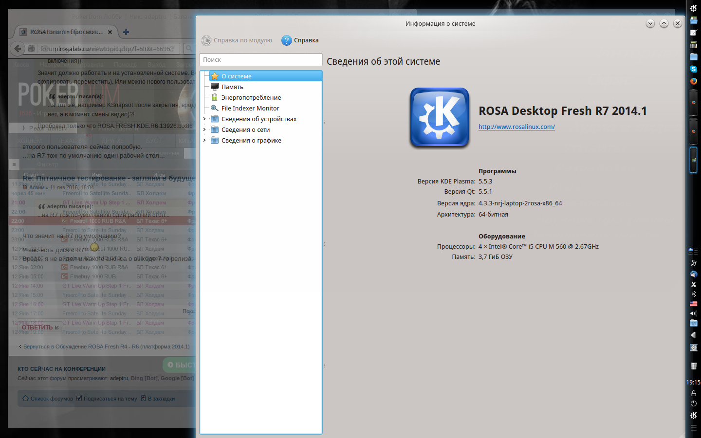Launch Firefox from the side panel launcher
The height and width of the screenshot is (438, 701).
(x=694, y=81)
